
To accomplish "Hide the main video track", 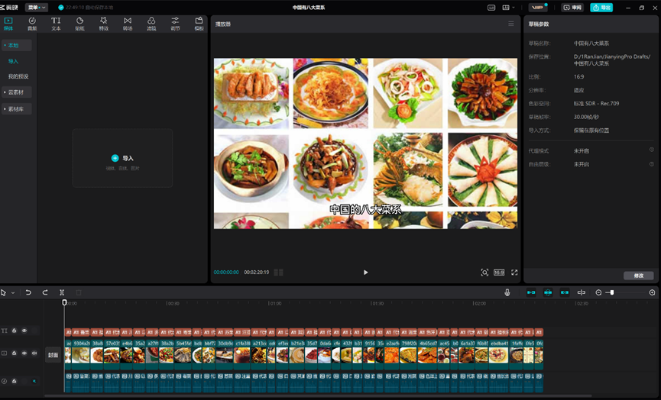I will click(24, 353).
